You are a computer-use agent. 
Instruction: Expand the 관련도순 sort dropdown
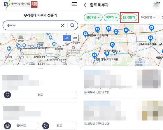click(93, 17)
